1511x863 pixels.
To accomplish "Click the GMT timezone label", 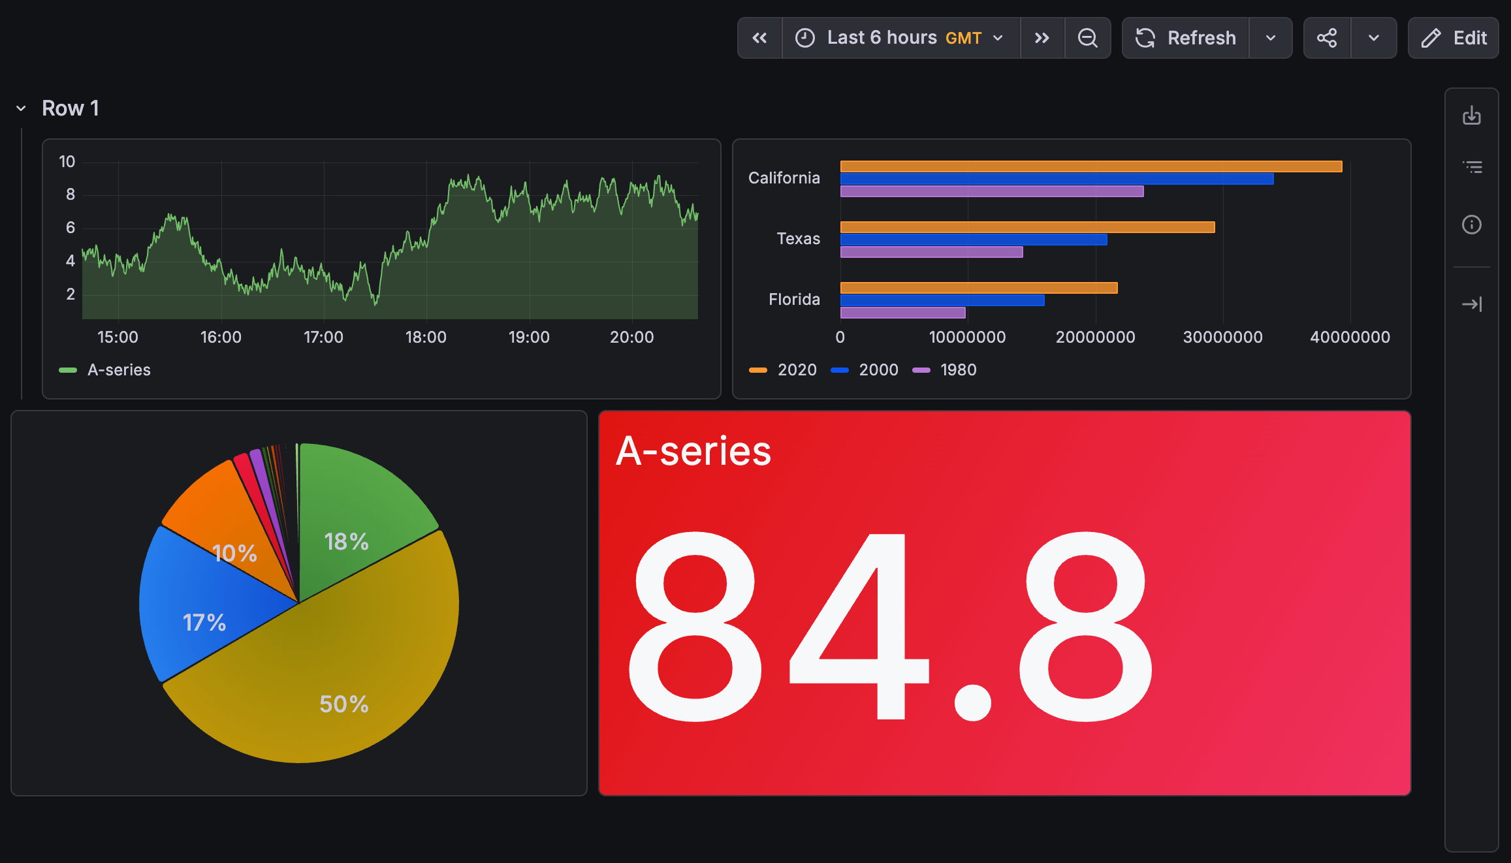I will pyautogui.click(x=963, y=38).
